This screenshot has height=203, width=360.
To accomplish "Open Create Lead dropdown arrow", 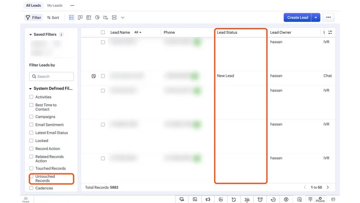I will [x=316, y=18].
